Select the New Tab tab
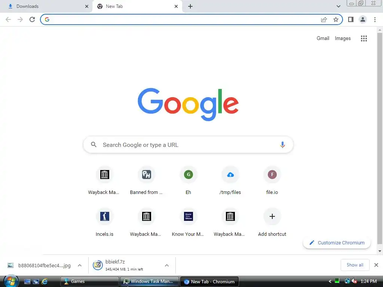 pyautogui.click(x=137, y=6)
